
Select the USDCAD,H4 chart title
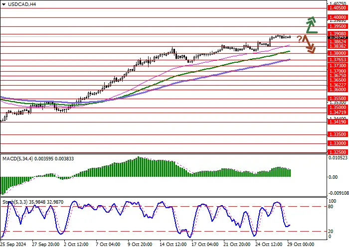tap(22, 4)
